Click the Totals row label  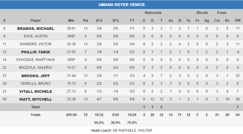[x=36, y=115]
